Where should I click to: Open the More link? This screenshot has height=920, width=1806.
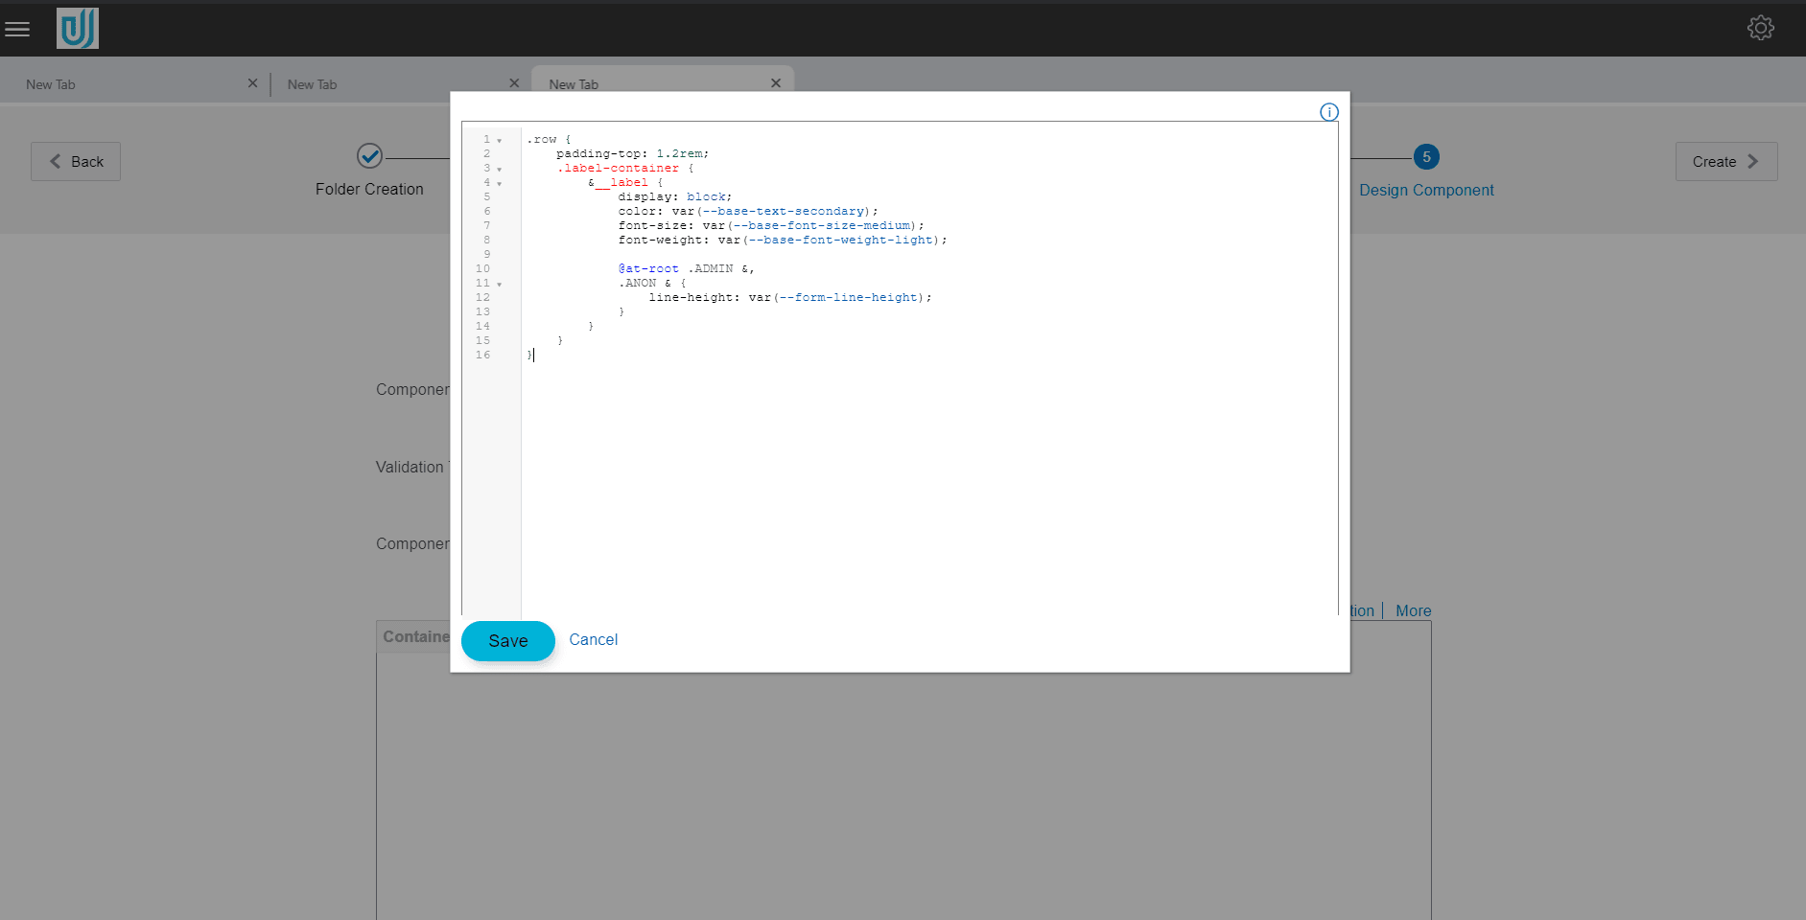(1412, 610)
